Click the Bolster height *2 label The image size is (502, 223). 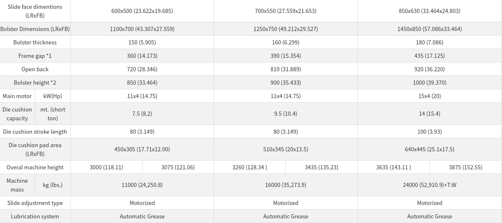[35, 83]
